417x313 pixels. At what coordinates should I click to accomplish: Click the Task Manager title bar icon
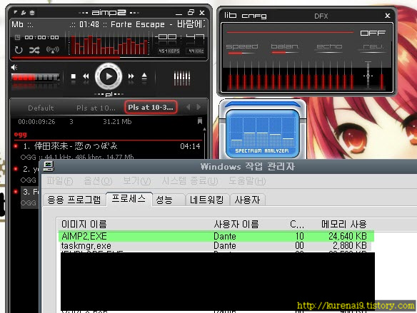[49, 166]
